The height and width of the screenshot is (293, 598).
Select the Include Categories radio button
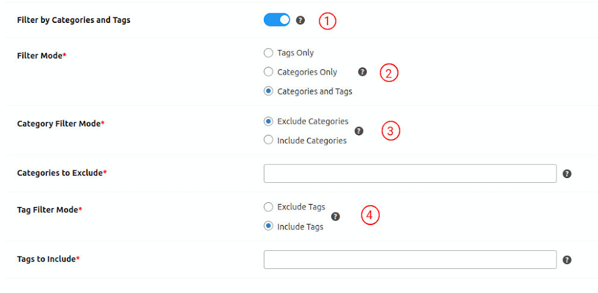click(269, 141)
